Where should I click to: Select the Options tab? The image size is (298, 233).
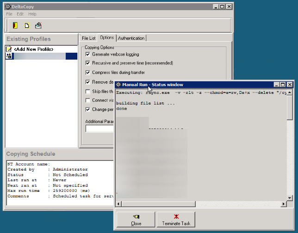click(x=107, y=37)
